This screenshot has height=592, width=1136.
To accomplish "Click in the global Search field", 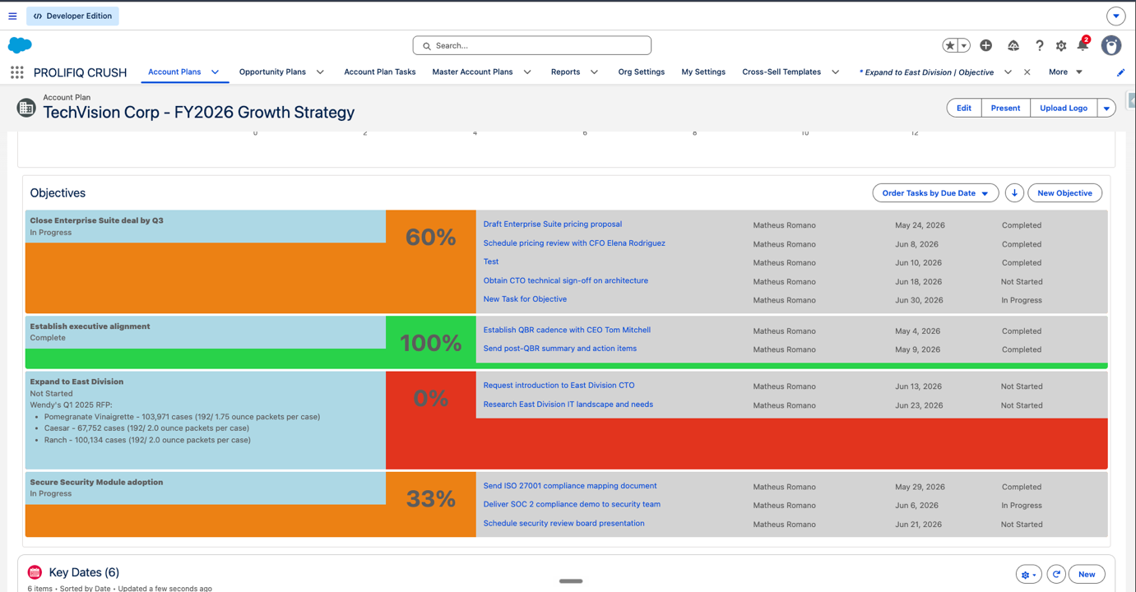I will click(532, 46).
